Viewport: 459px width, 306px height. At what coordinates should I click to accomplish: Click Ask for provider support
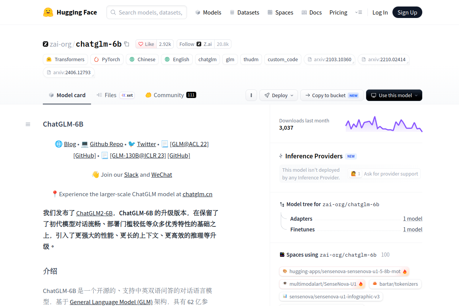coord(384,174)
